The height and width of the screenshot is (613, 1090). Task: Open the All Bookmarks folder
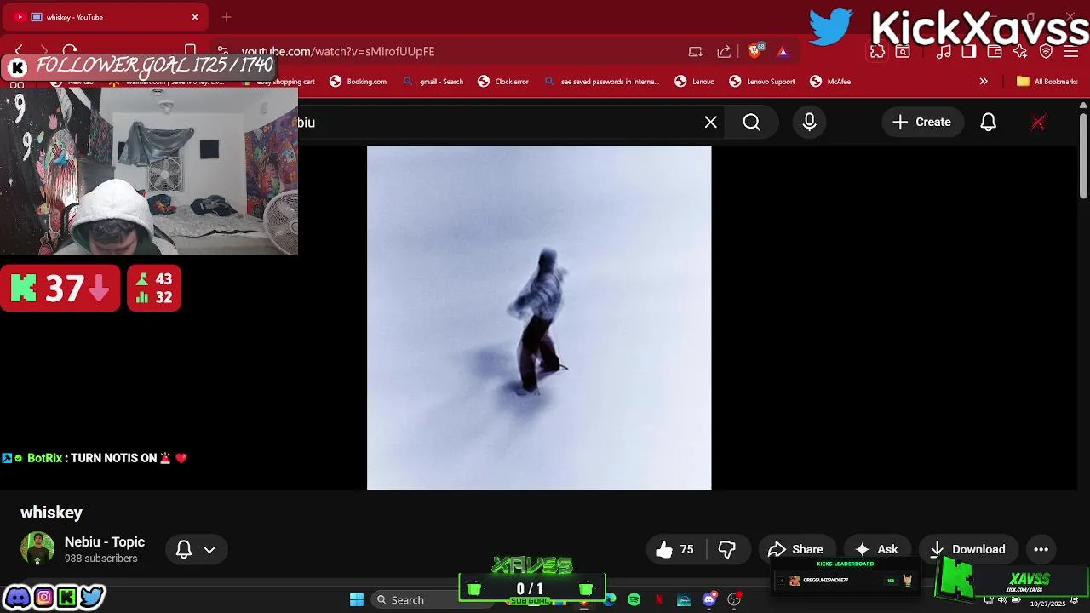click(1047, 82)
